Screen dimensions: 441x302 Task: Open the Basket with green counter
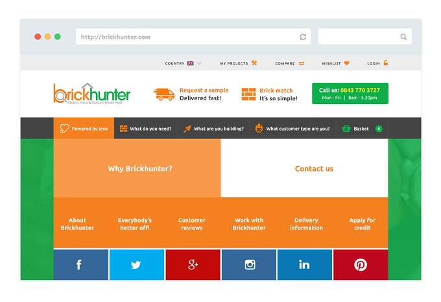[362, 129]
